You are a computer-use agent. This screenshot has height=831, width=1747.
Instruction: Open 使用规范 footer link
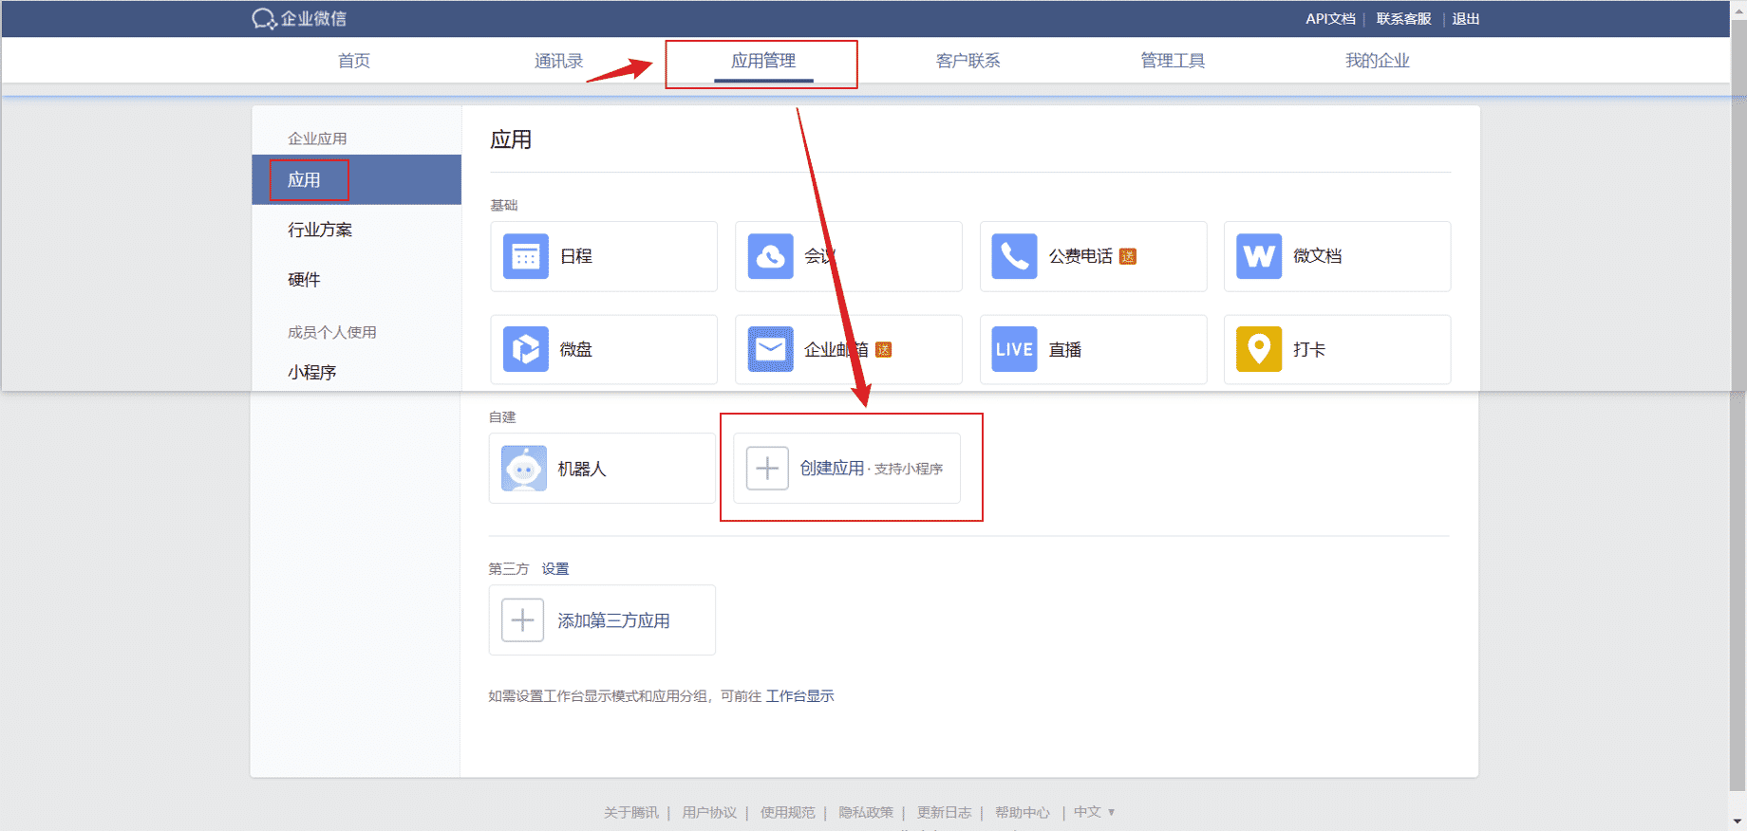(x=788, y=812)
